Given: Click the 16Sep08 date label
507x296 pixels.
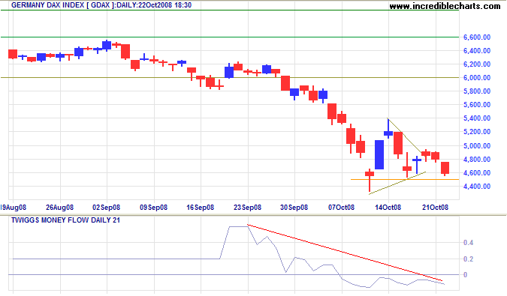Looking at the screenshot, I should [200, 208].
